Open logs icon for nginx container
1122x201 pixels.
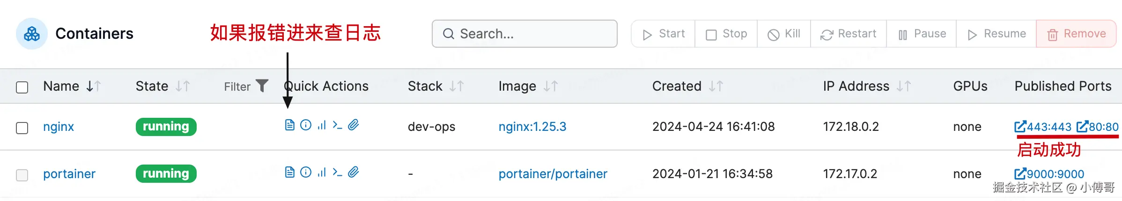point(290,125)
